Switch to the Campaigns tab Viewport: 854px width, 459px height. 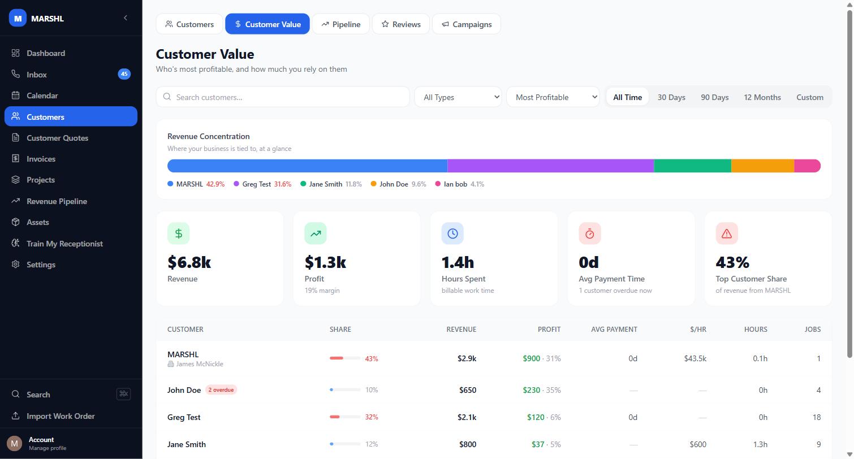tap(467, 24)
